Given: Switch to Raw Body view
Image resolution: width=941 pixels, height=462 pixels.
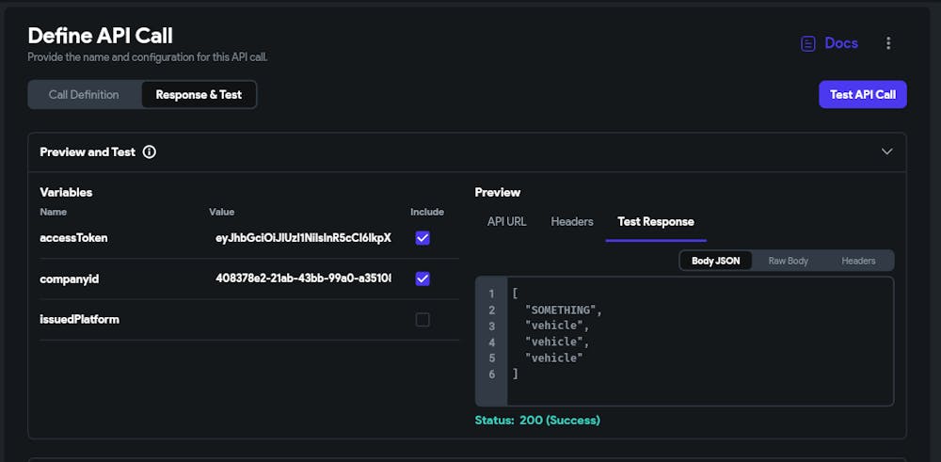Looking at the screenshot, I should pos(788,261).
